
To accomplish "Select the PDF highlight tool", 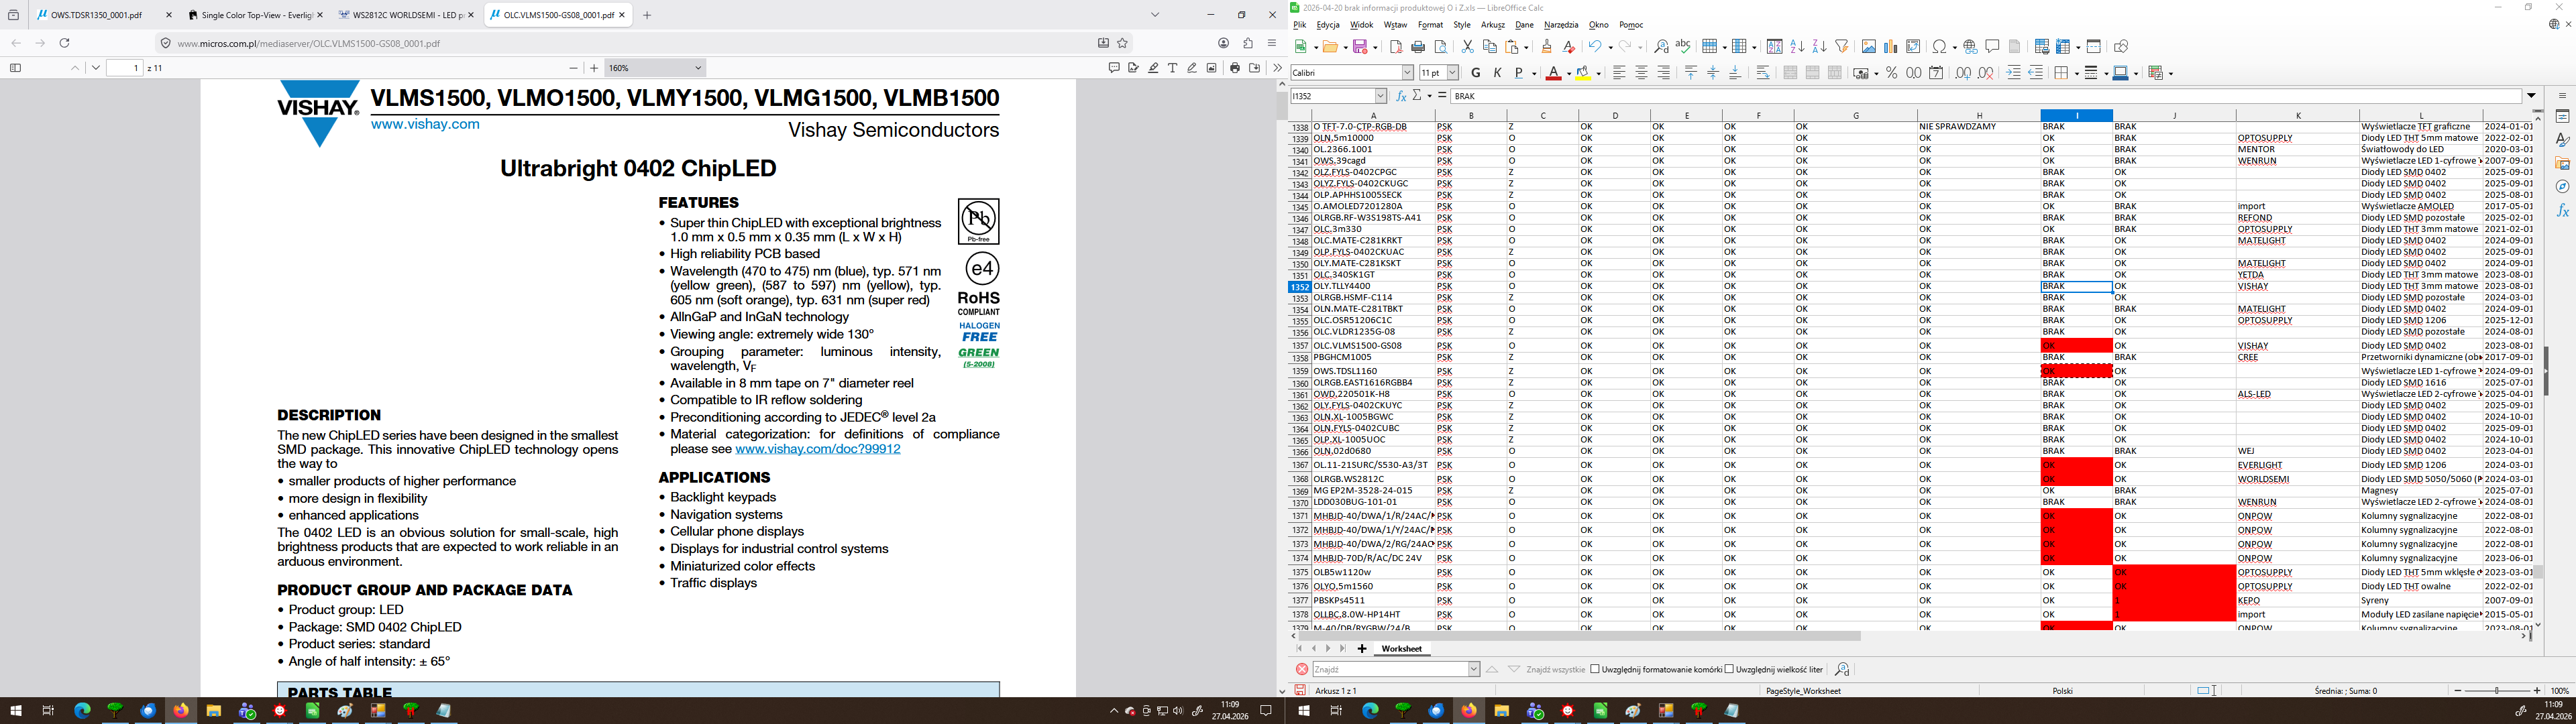I will tap(1153, 68).
